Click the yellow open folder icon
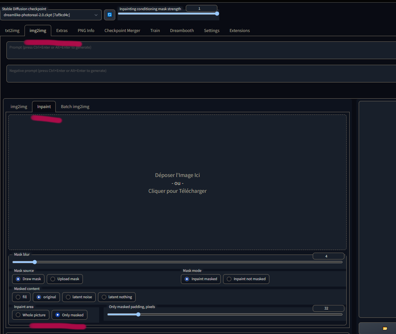 tap(385, 328)
